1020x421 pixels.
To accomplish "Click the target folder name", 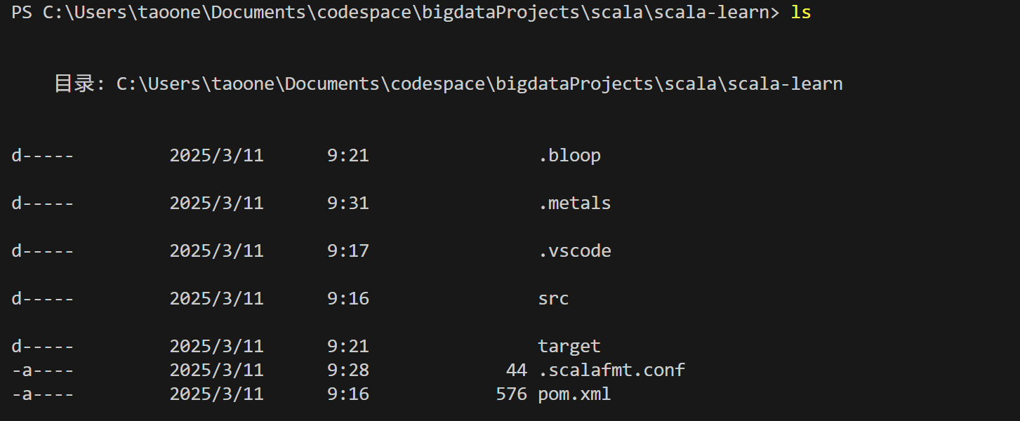I will point(569,347).
